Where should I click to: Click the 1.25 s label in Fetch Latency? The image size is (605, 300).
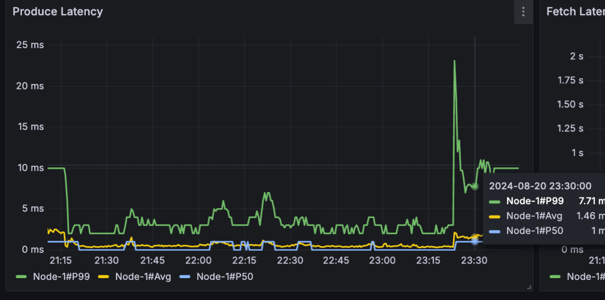571,128
